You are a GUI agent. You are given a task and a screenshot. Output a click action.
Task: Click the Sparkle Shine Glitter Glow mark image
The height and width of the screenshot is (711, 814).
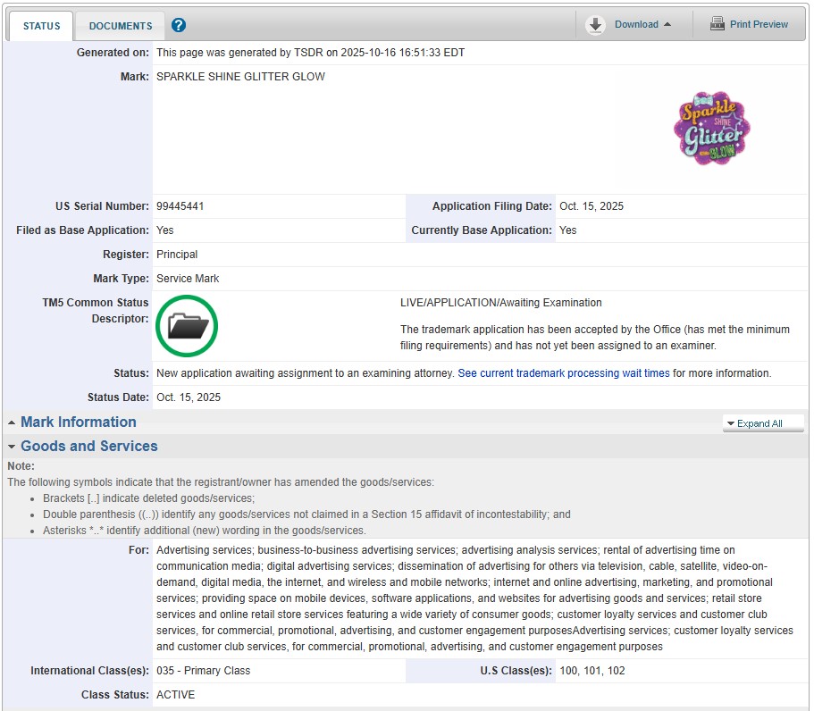pos(711,128)
